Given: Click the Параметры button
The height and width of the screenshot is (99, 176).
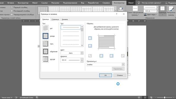Looking at the screenshot, I should 118,69.
